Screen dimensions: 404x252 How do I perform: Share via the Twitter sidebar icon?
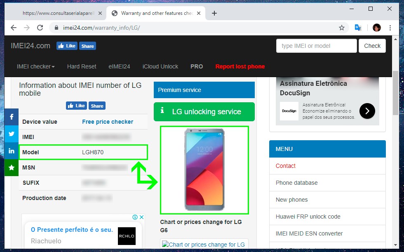[x=12, y=134]
